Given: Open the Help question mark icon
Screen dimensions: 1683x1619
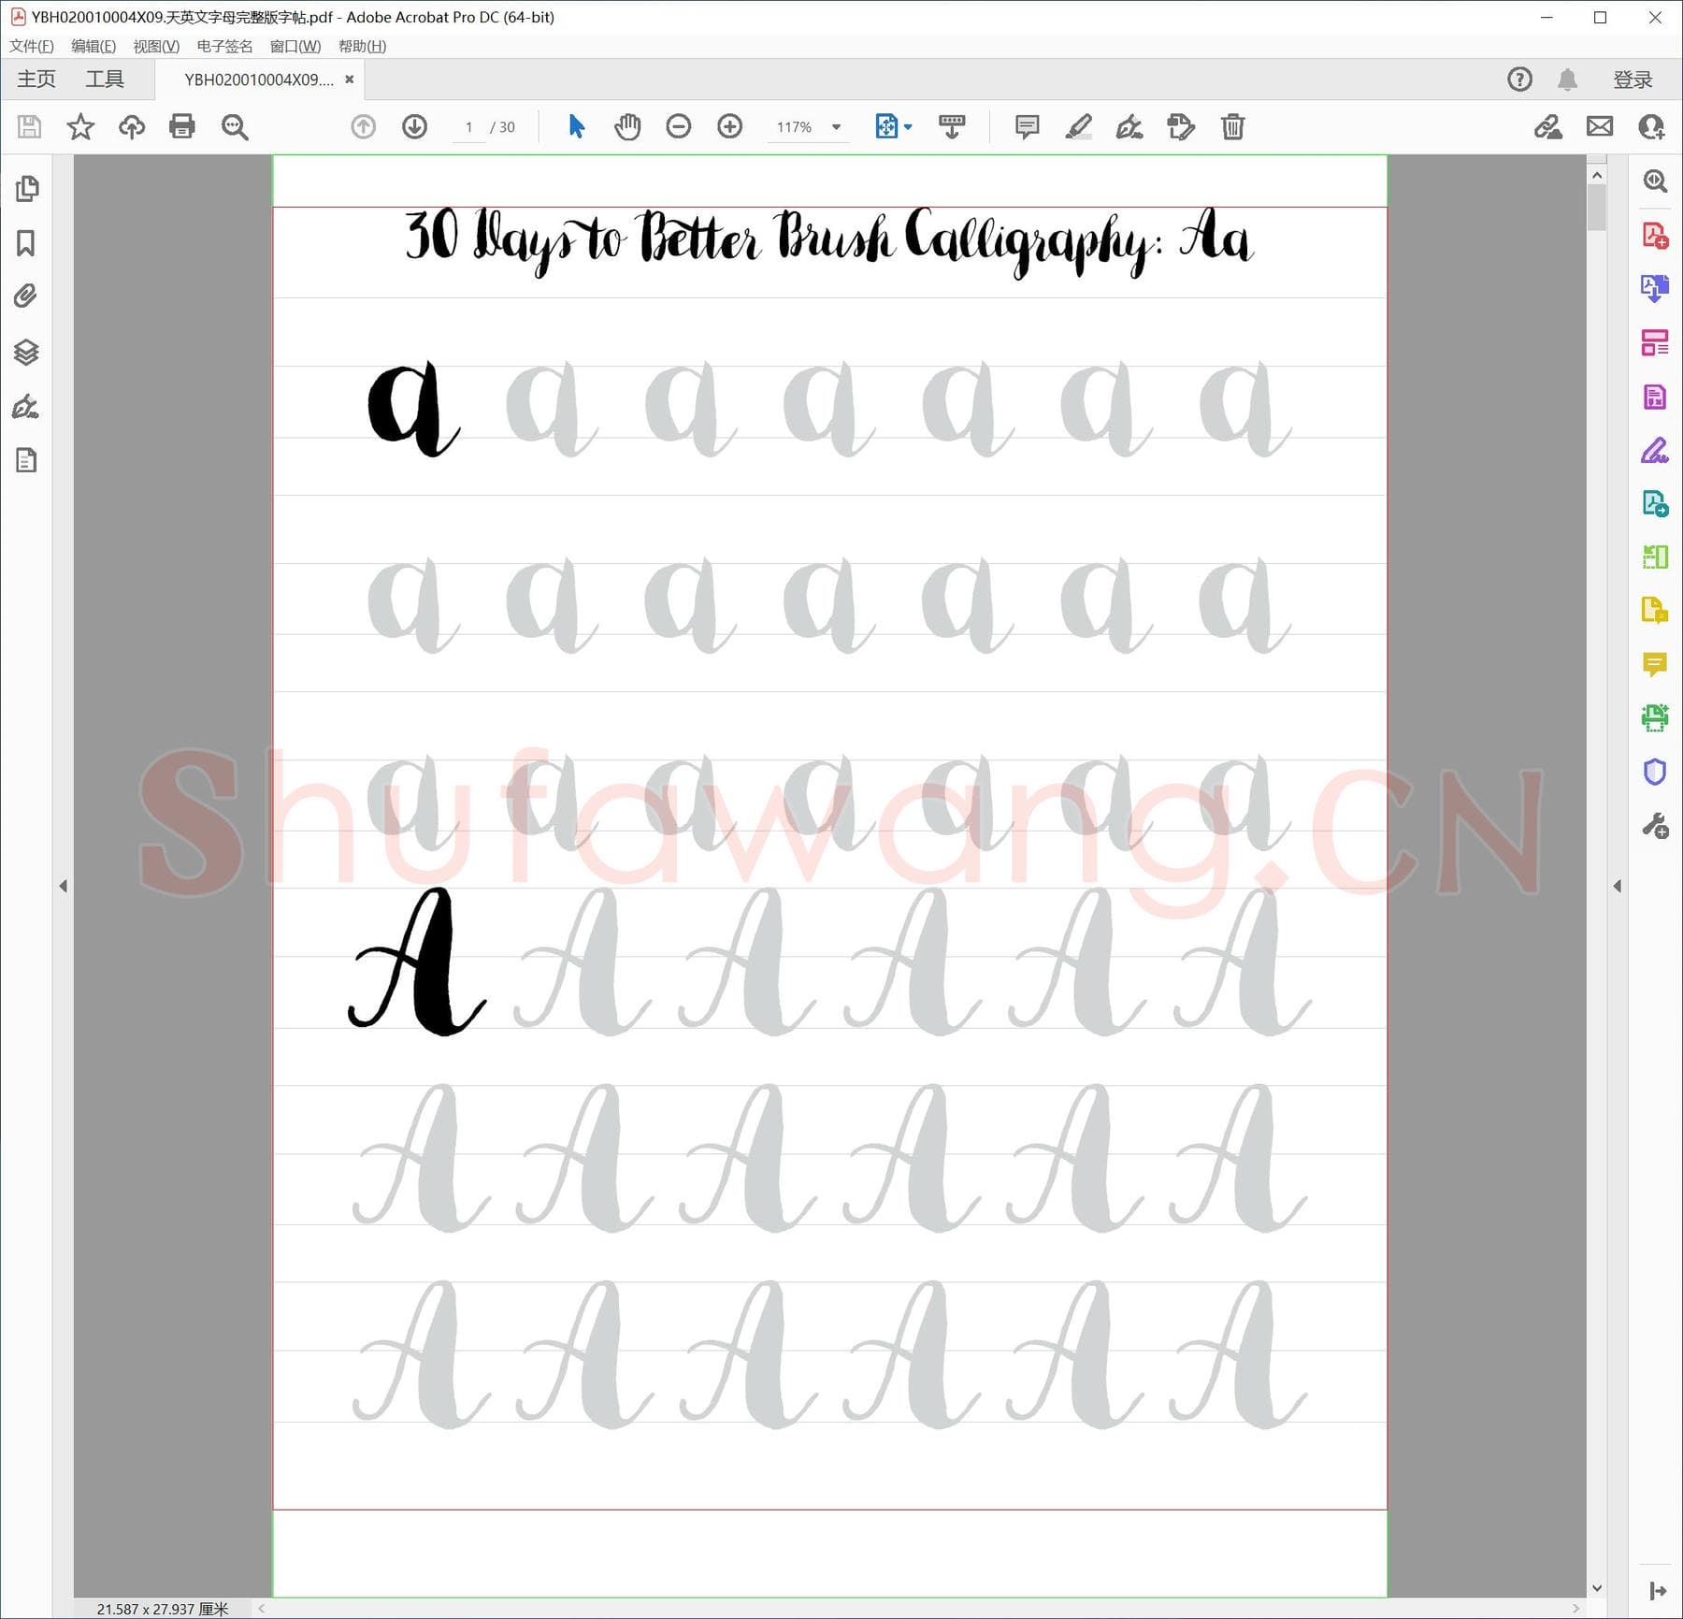Looking at the screenshot, I should (x=1520, y=80).
